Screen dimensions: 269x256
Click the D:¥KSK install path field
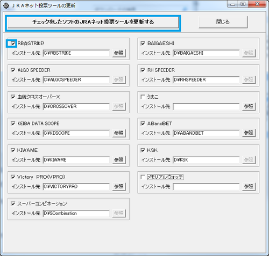pos(206,160)
